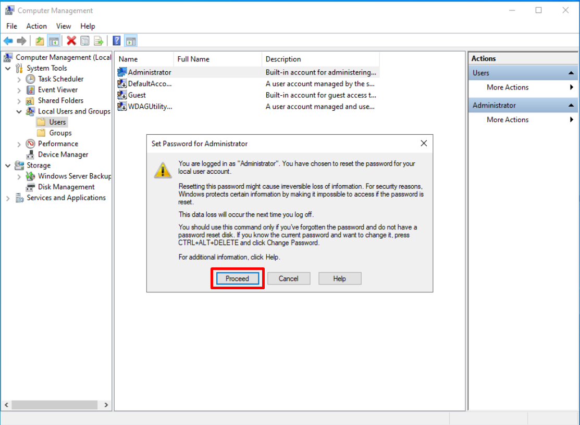
Task: Select the Users folder in the tree
Action: pyautogui.click(x=57, y=122)
